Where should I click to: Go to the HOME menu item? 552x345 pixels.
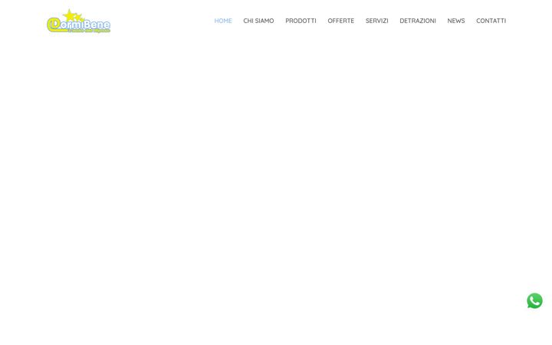coord(223,21)
